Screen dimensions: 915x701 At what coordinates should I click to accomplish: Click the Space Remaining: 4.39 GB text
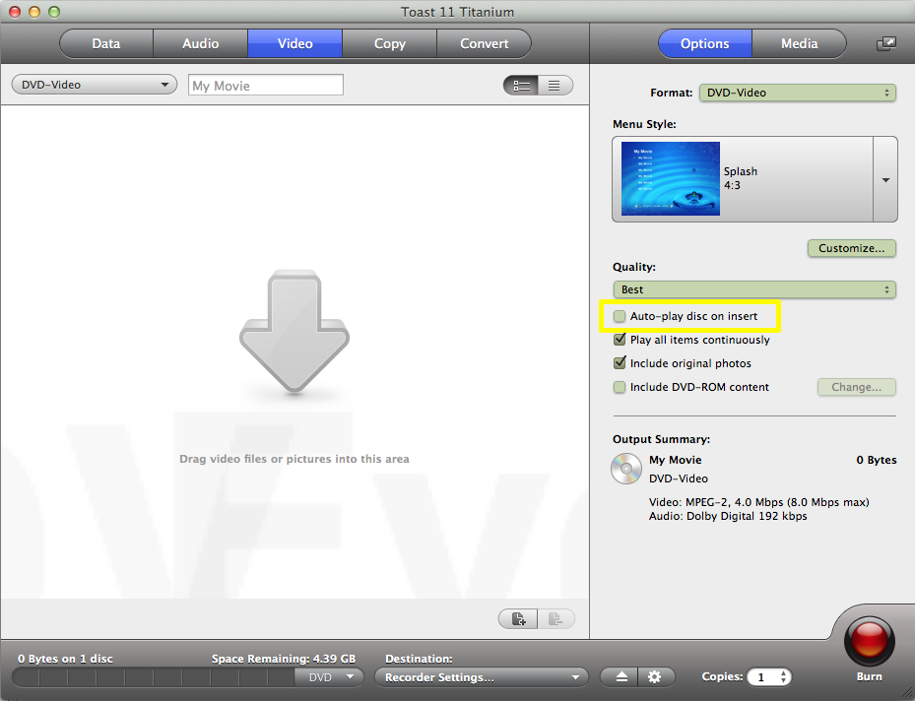pos(284,659)
